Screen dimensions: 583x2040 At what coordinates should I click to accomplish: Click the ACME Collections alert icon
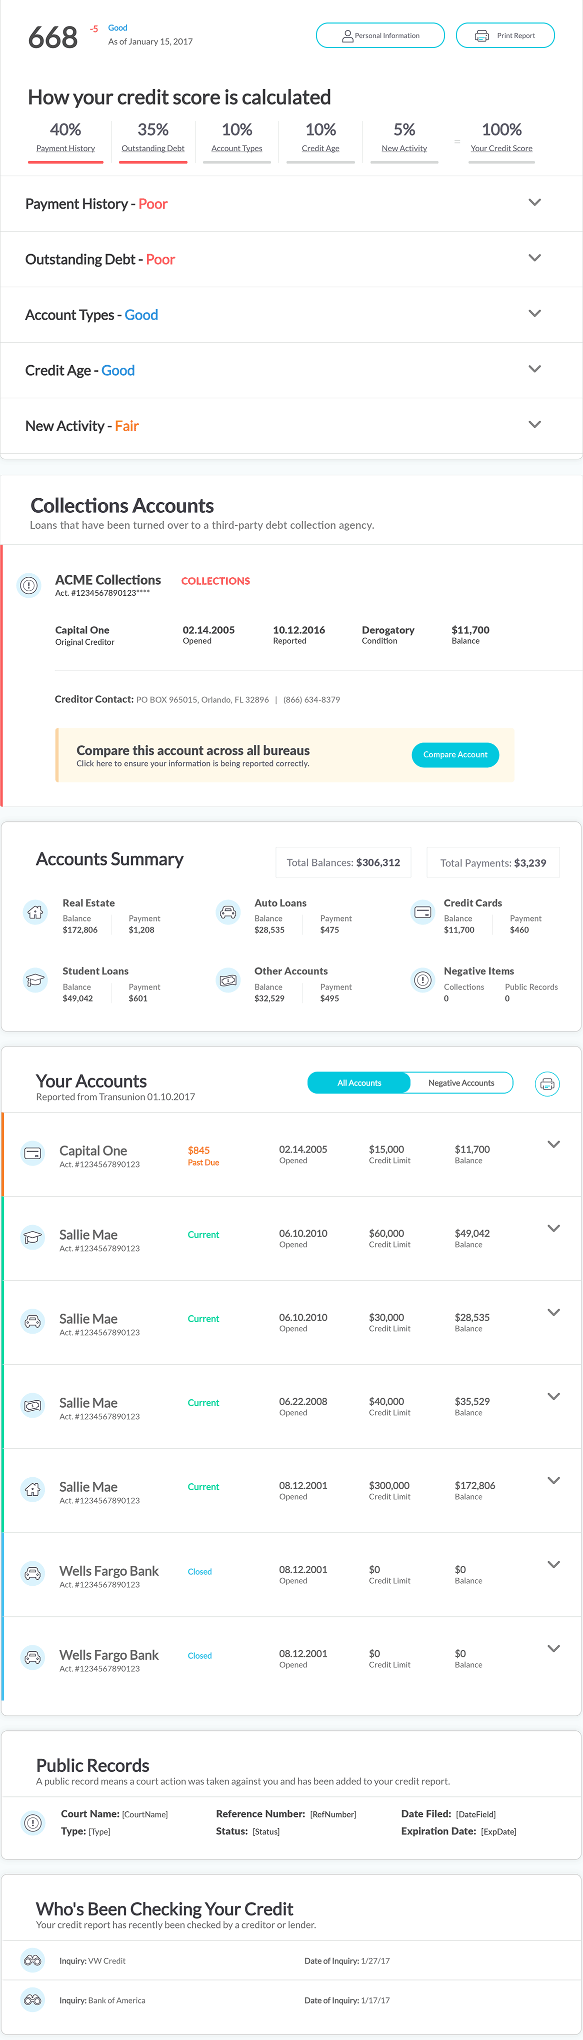[29, 585]
